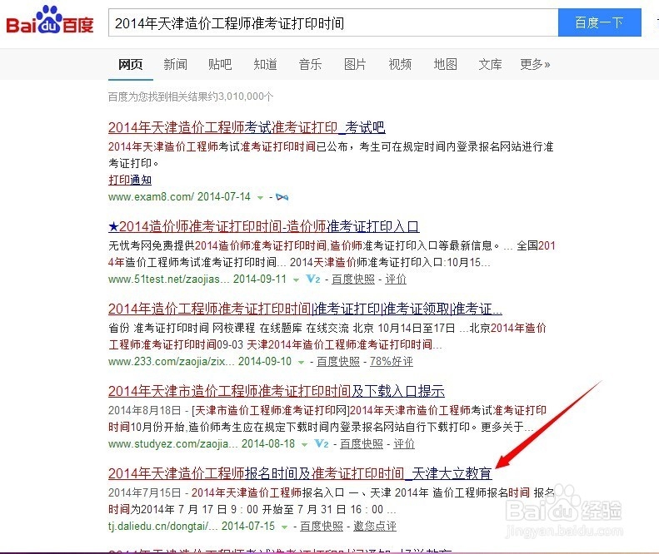
Task: Expand dropdown arrow next to tj.daliedu.cn date
Action: 284,527
